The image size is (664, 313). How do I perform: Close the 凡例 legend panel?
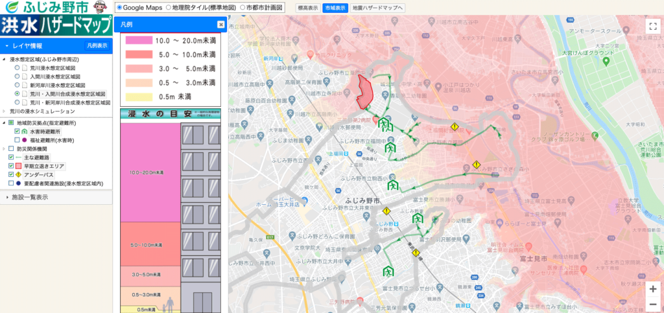(x=220, y=25)
